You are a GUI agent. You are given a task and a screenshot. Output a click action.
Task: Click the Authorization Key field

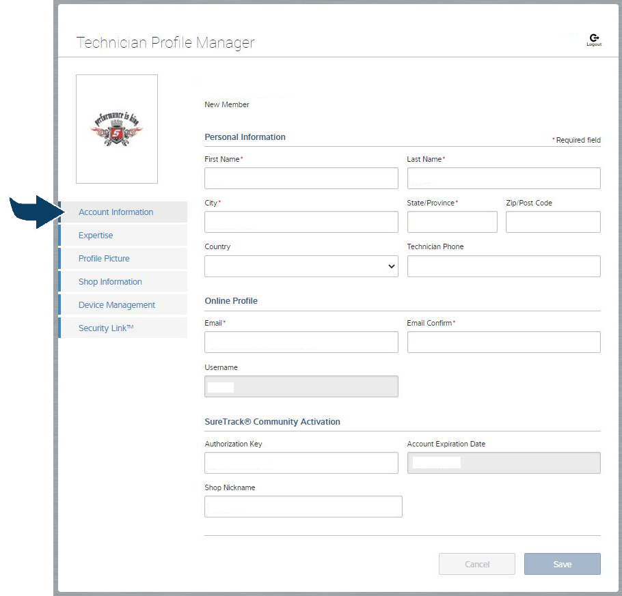click(301, 463)
